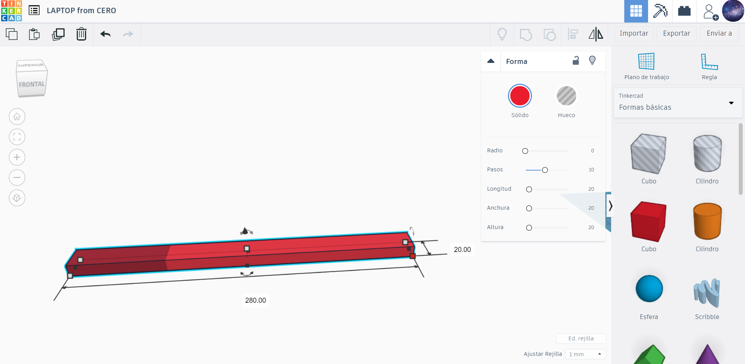Screen dimensions: 745x364
Task: Select the Regla ruler tool
Action: point(709,66)
